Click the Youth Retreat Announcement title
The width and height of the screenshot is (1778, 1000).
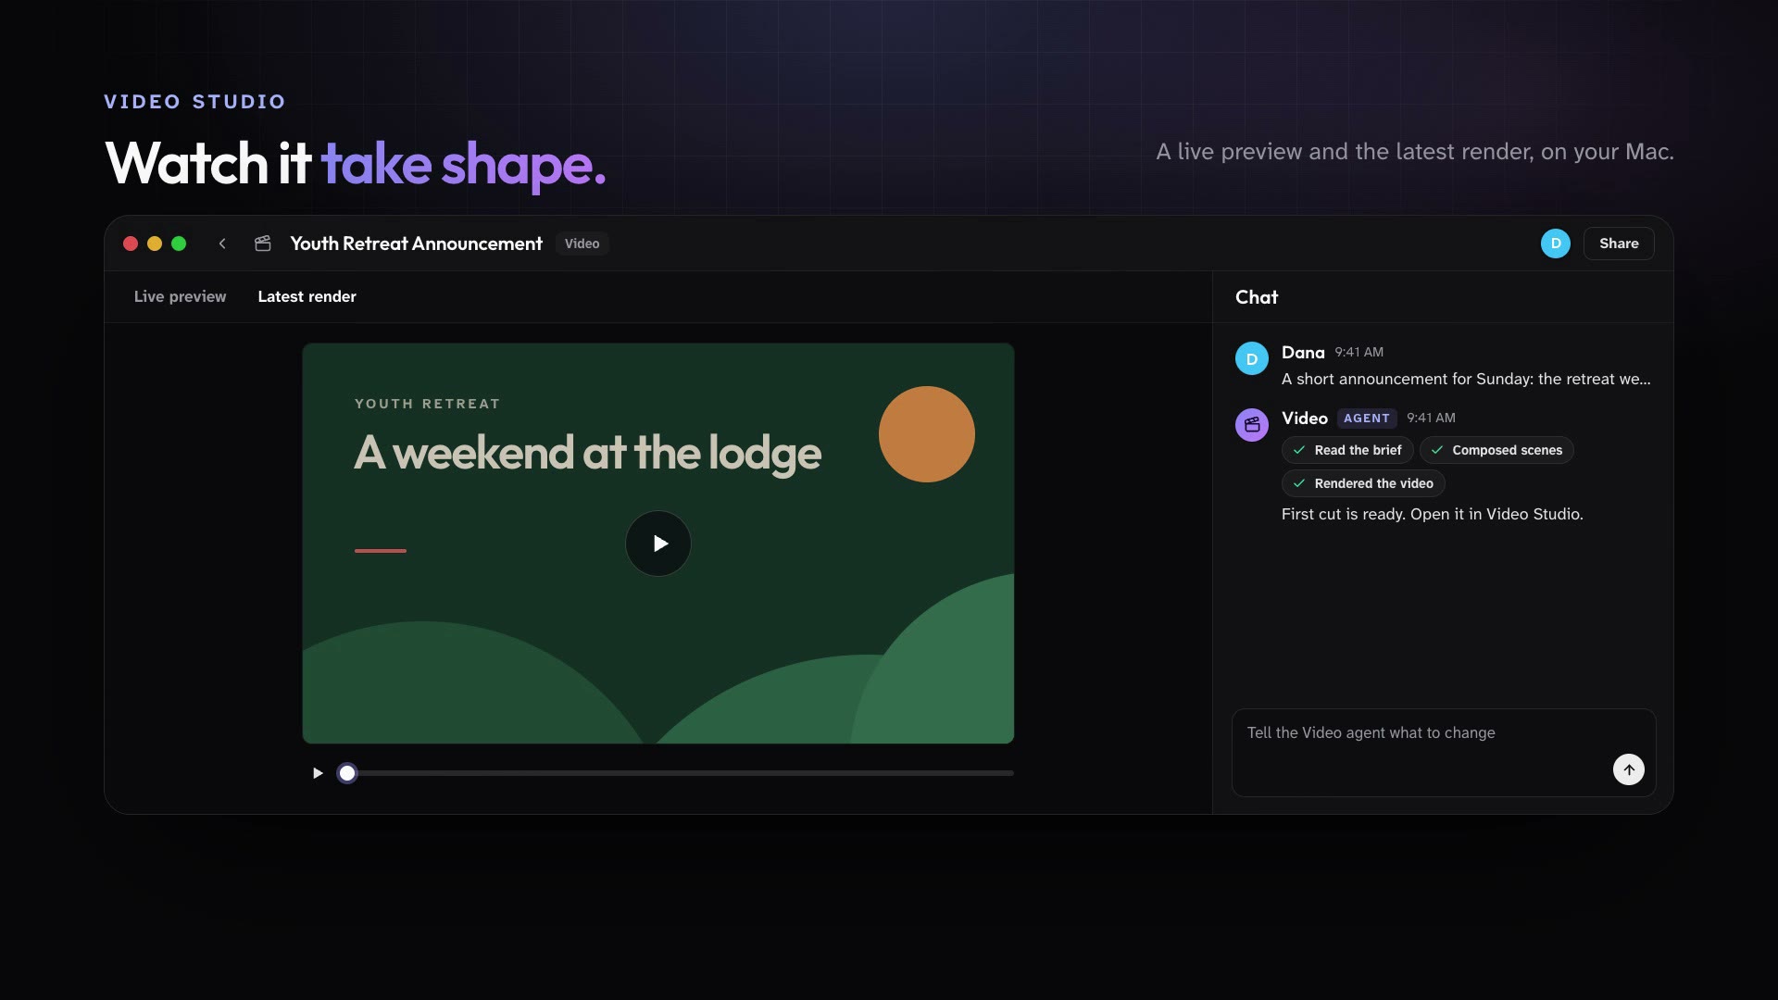coord(416,244)
